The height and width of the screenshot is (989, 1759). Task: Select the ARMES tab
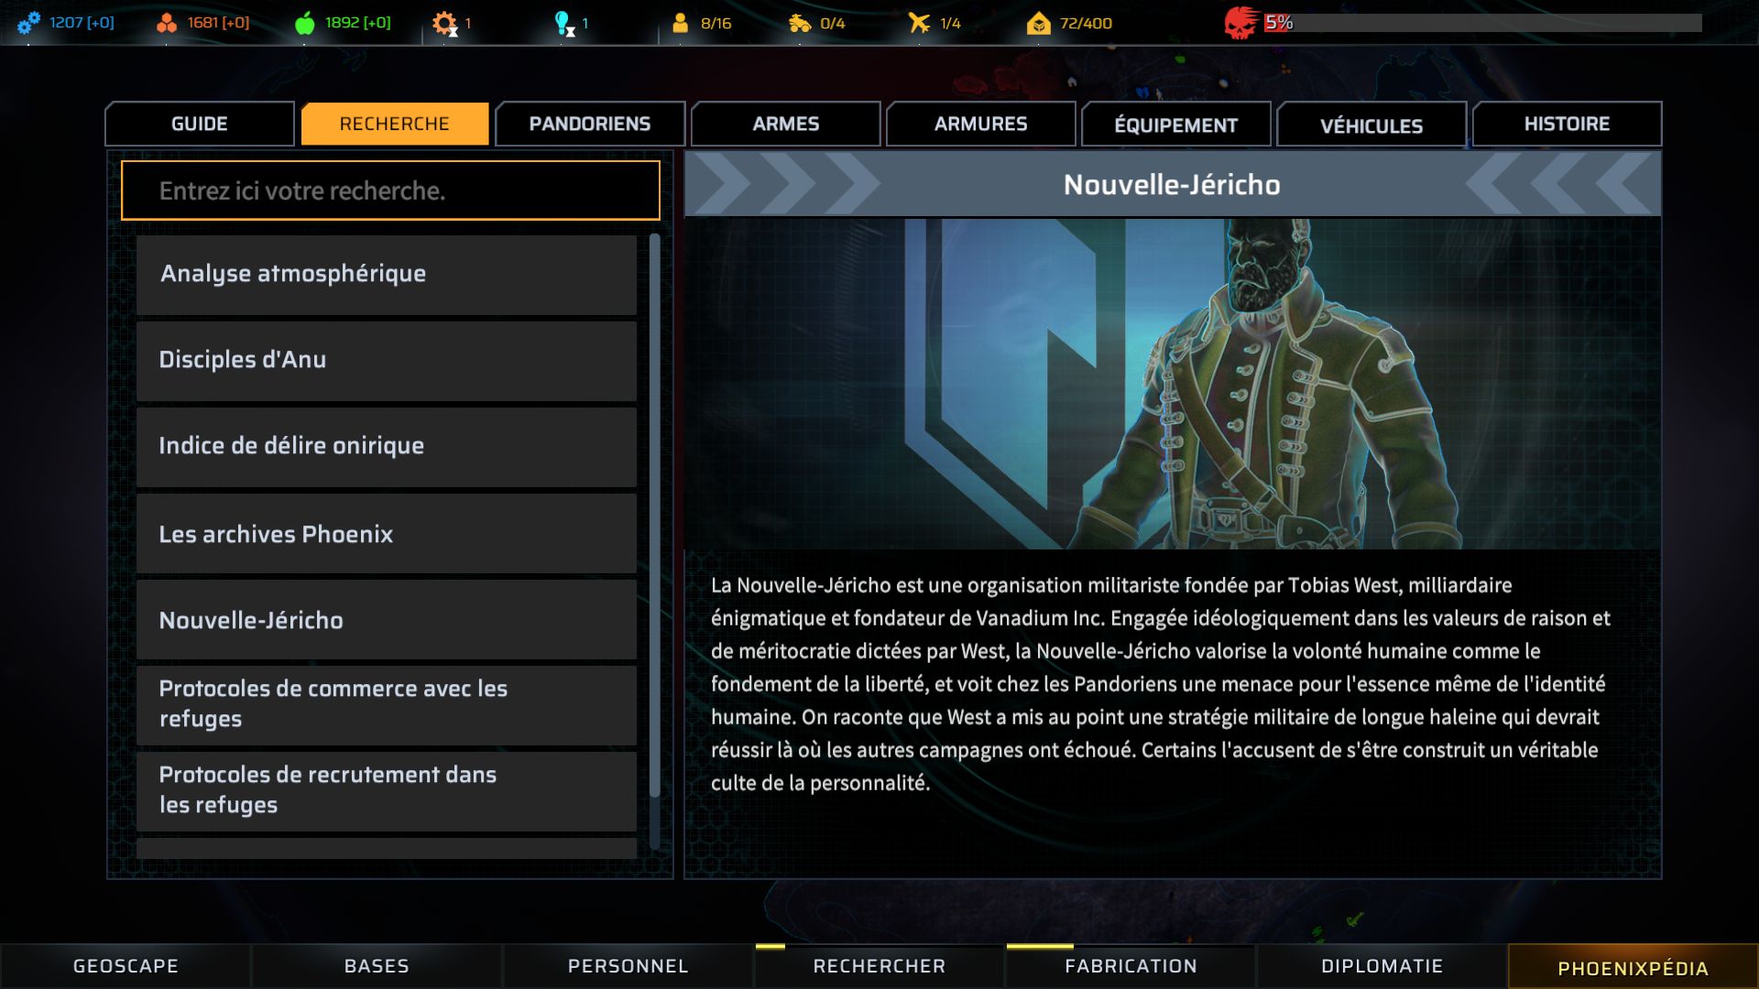tap(786, 124)
